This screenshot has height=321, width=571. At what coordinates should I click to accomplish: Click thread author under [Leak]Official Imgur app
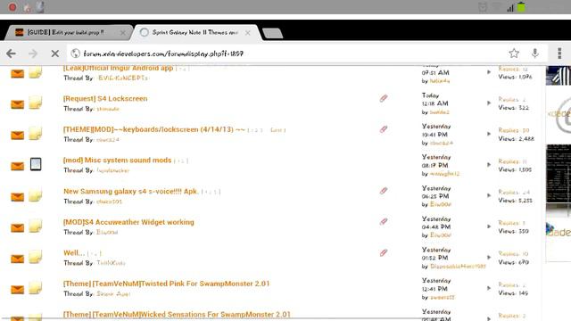pos(123,78)
